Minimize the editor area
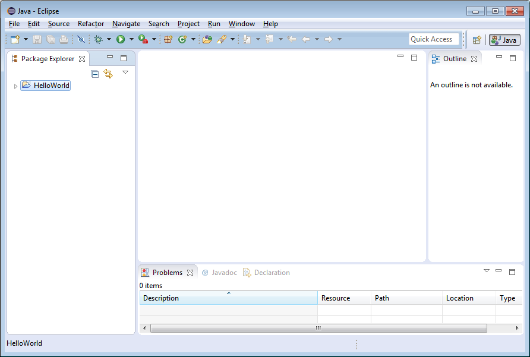The height and width of the screenshot is (357, 530). [x=400, y=56]
